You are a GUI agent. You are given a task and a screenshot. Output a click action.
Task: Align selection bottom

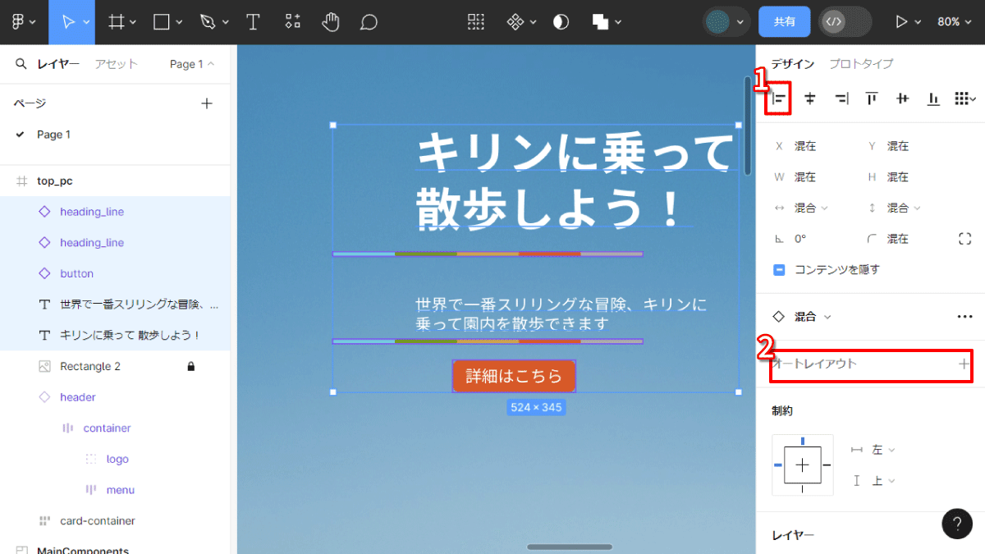point(933,99)
